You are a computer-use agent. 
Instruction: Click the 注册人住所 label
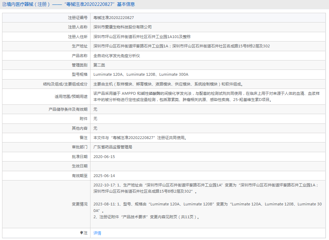(78, 37)
